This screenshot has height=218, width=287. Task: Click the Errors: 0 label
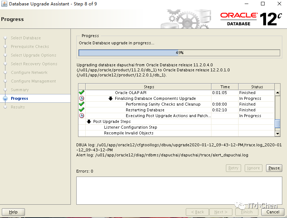(85, 171)
